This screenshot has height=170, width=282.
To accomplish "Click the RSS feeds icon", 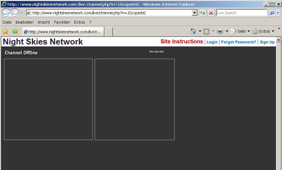I will 207,31.
